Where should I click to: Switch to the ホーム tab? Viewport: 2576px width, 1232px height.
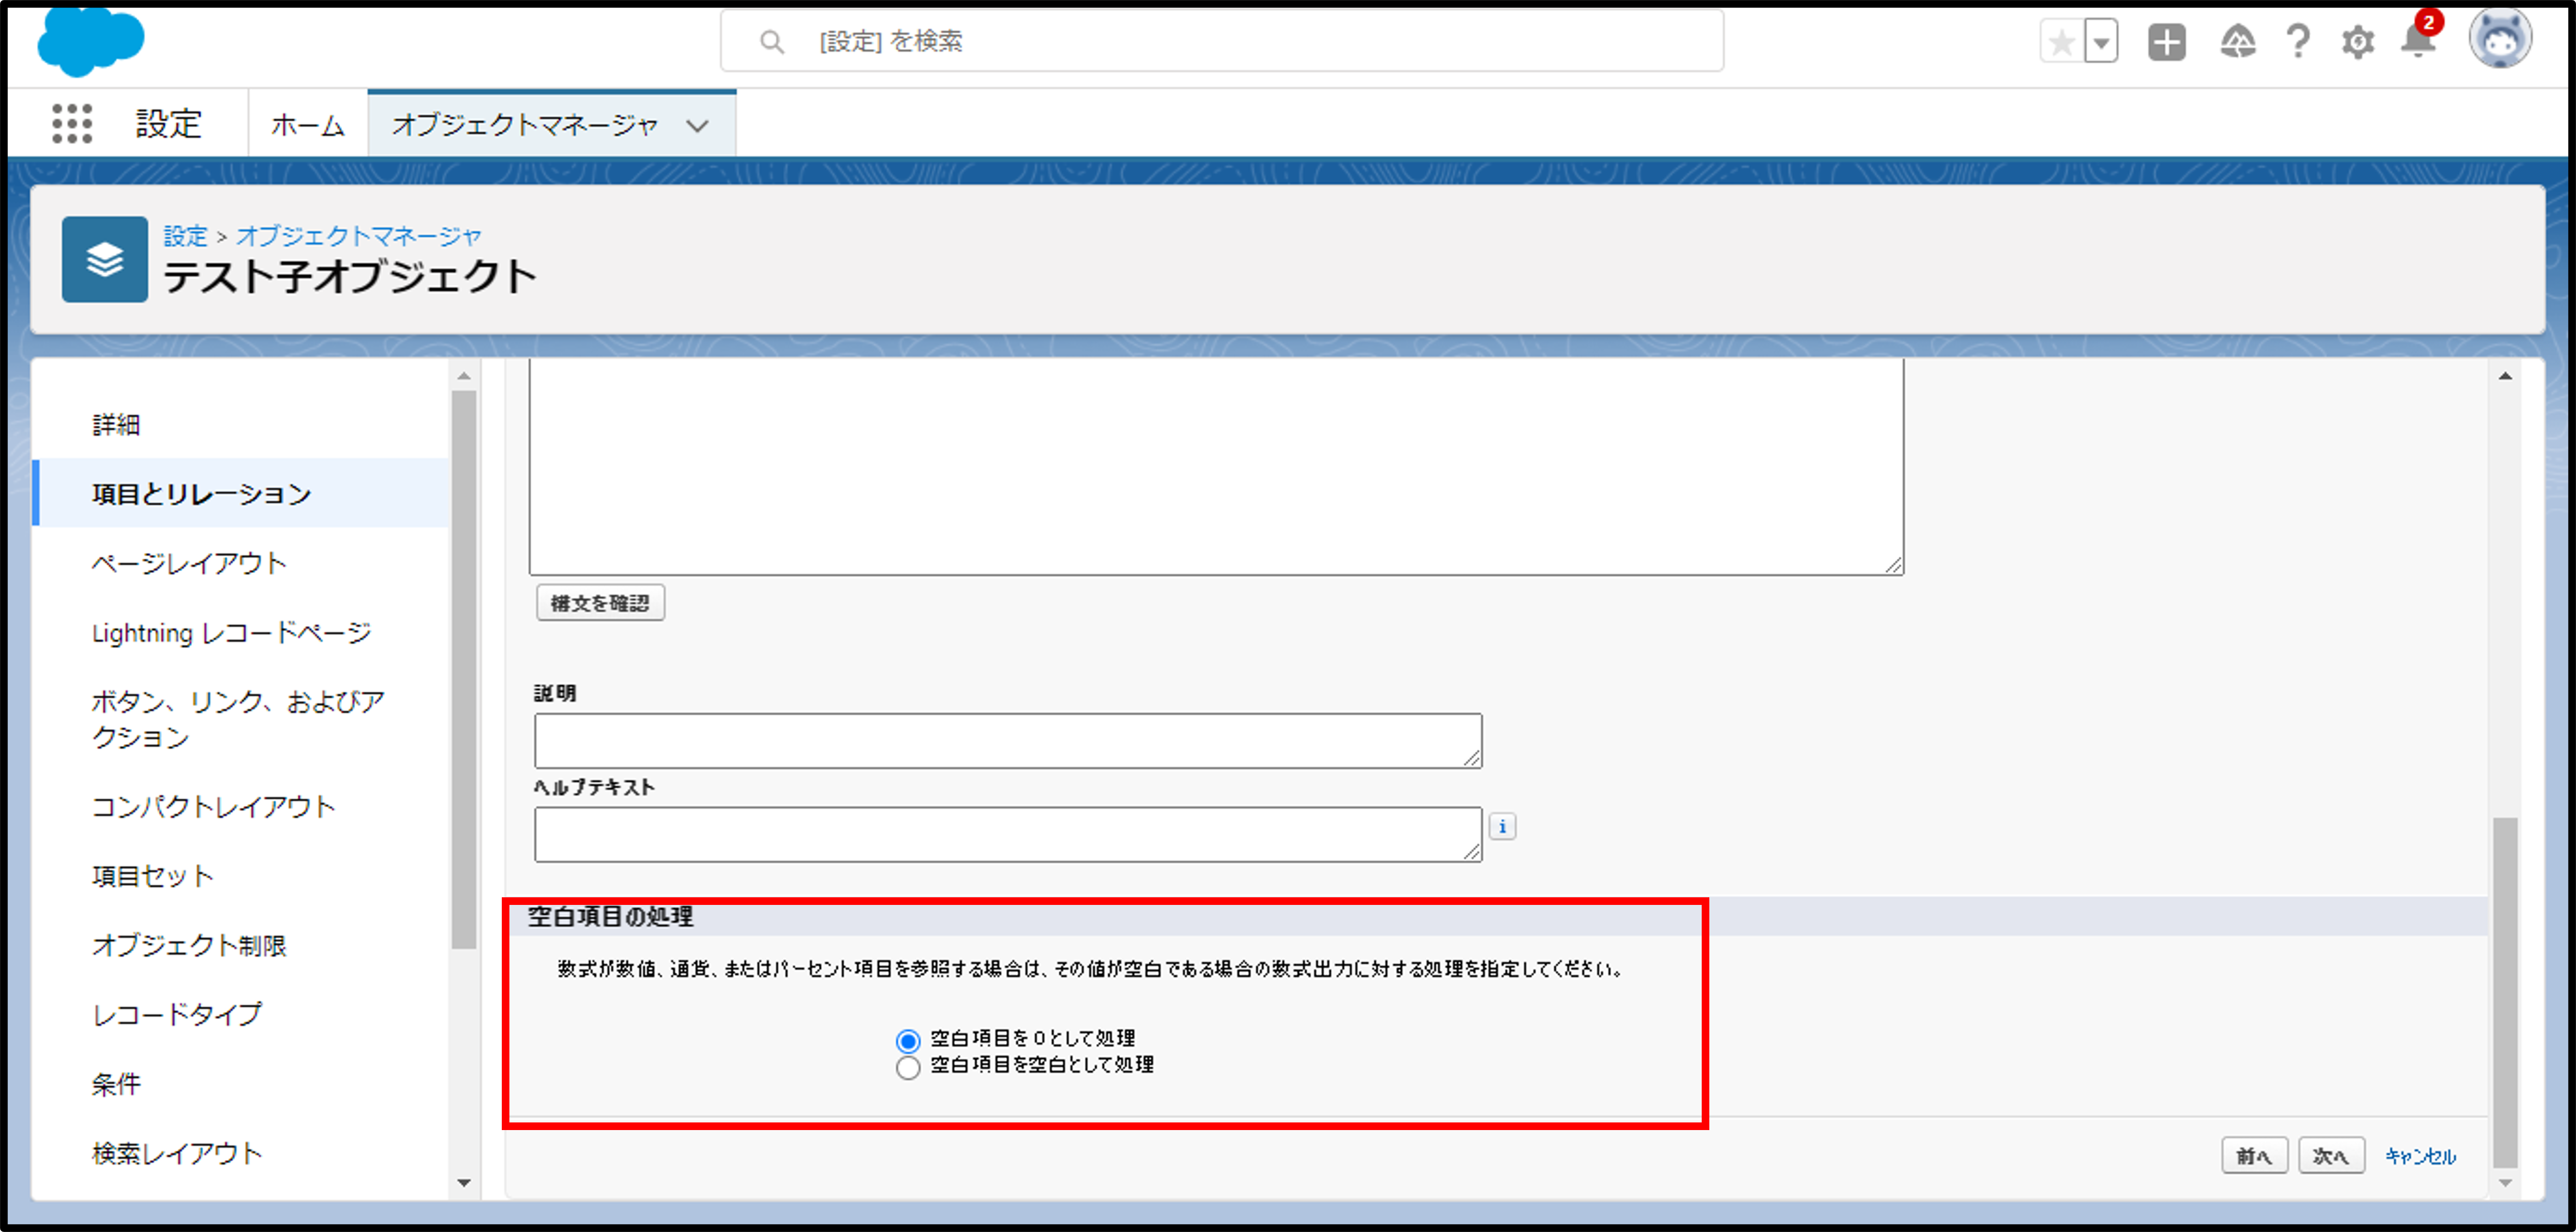point(307,126)
